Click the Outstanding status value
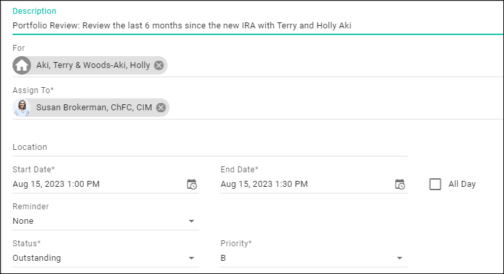The height and width of the screenshot is (274, 504). tap(37, 258)
